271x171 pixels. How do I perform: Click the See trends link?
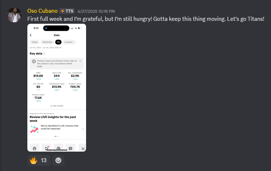click(57, 106)
